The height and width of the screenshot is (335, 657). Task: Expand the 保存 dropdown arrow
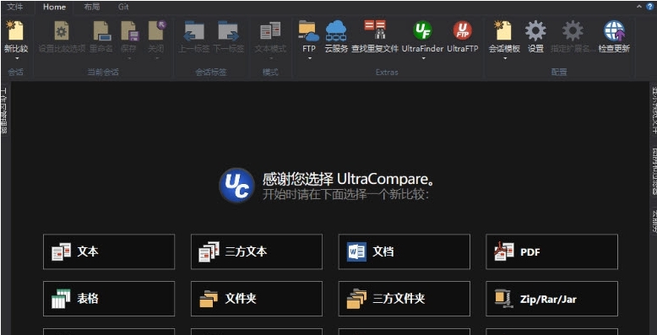pyautogui.click(x=129, y=58)
